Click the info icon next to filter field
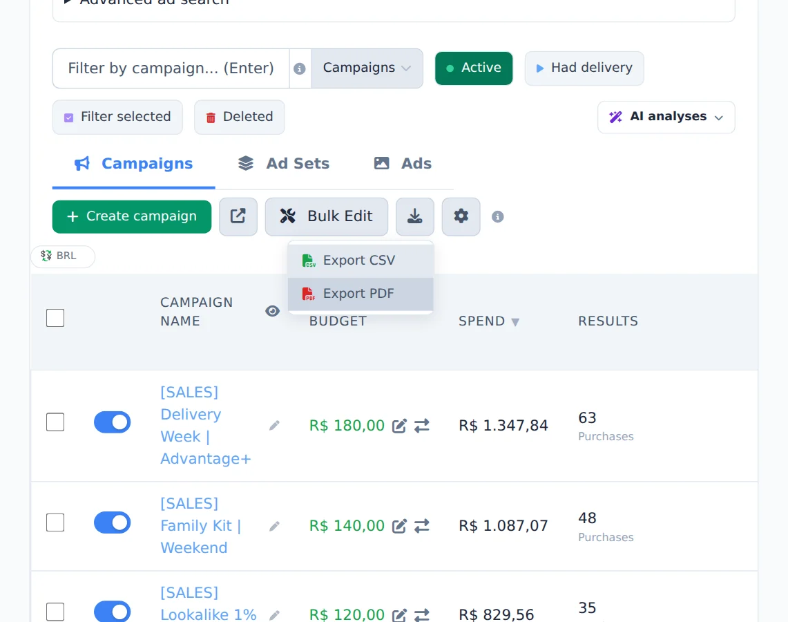The image size is (788, 622). point(300,68)
